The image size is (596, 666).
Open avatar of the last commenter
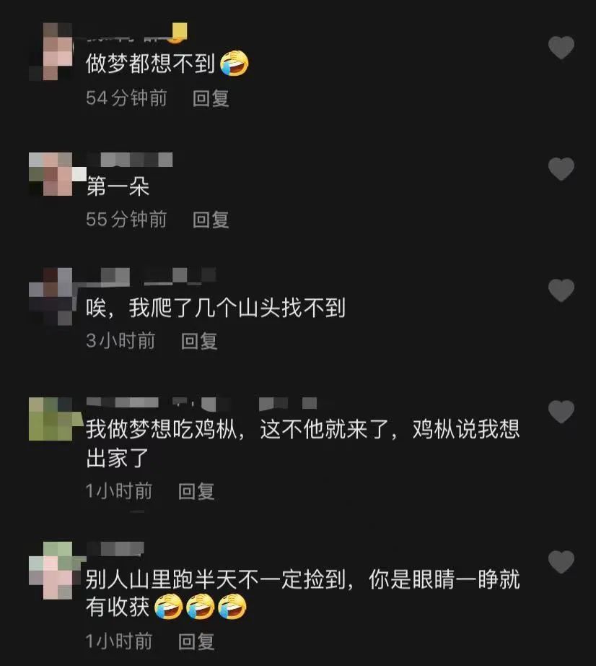(51, 570)
